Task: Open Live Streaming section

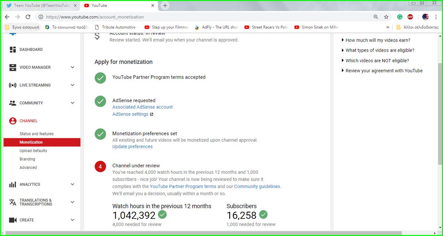Action: click(x=35, y=85)
